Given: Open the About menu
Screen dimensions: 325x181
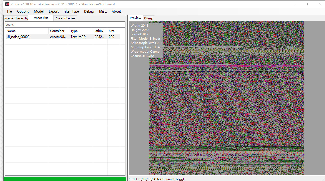Looking at the screenshot, I should [116, 11].
